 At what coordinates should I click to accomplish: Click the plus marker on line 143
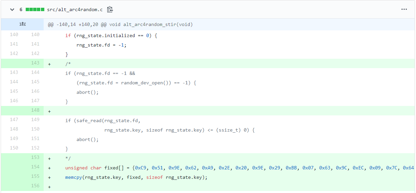(49, 64)
